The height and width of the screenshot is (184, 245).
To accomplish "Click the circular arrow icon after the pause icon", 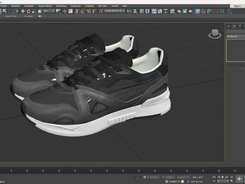I will (x=209, y=11).
